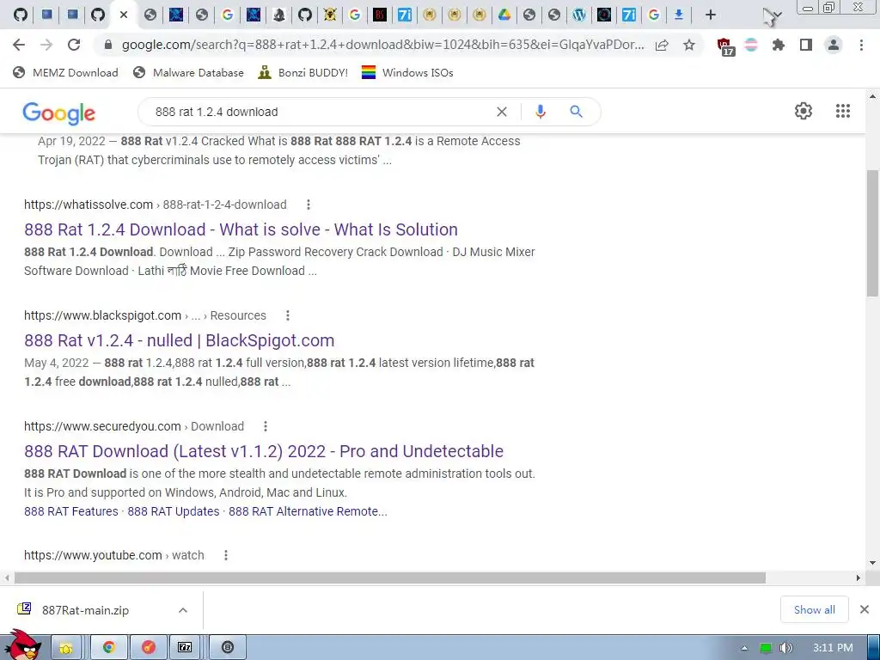The height and width of the screenshot is (660, 880).
Task: Click the https://www.youtube.com › watch URL
Action: coord(114,555)
